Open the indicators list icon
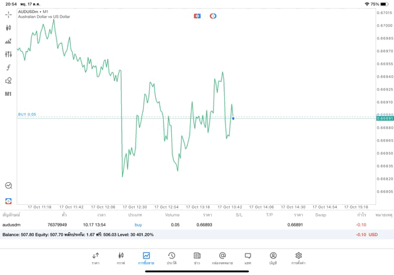The height and width of the screenshot is (275, 394). tap(9, 41)
